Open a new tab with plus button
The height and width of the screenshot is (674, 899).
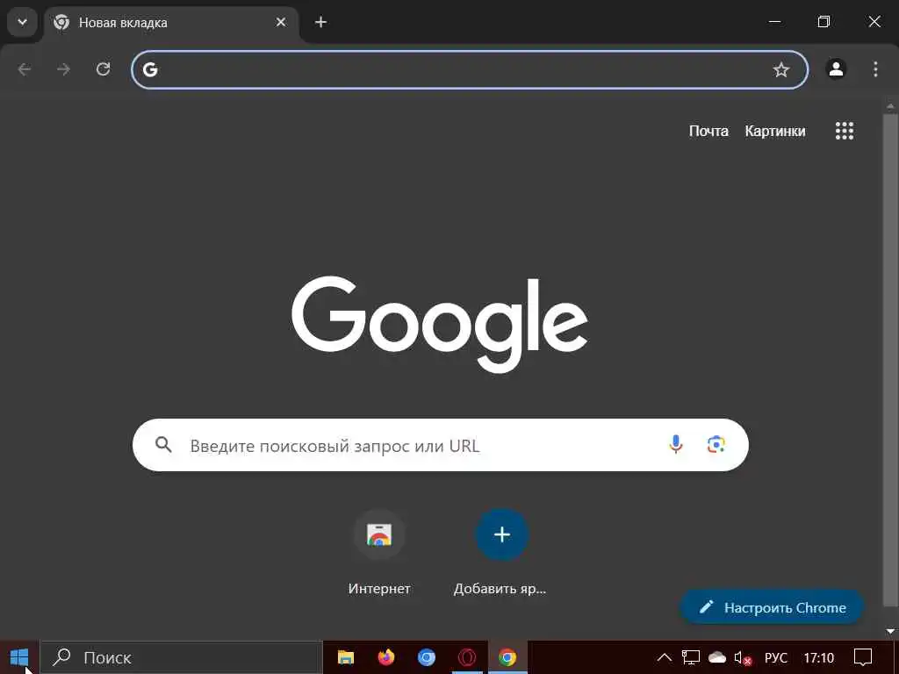(x=321, y=22)
